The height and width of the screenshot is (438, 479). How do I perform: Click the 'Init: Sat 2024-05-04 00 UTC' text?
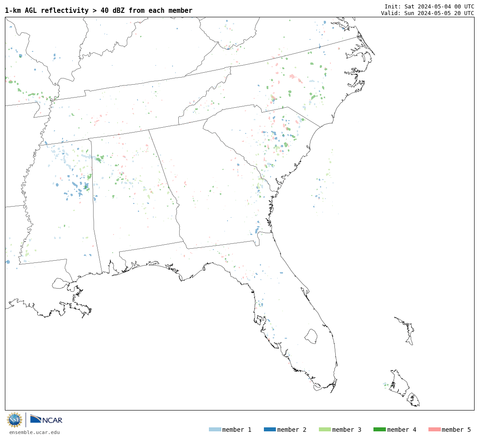tap(429, 6)
